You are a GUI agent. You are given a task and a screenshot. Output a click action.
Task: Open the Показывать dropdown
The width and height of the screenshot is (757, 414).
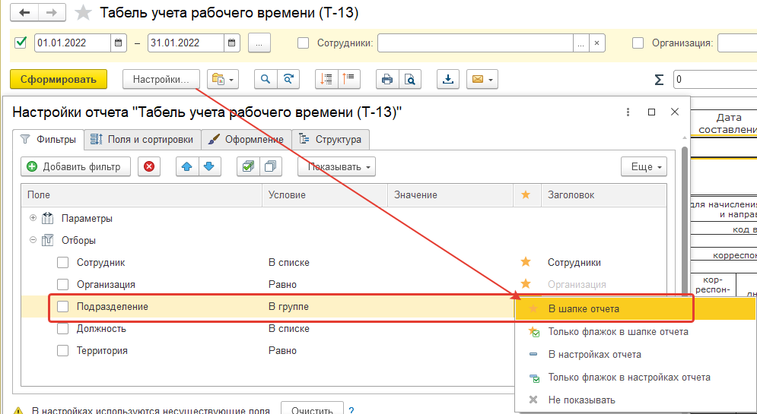point(336,166)
